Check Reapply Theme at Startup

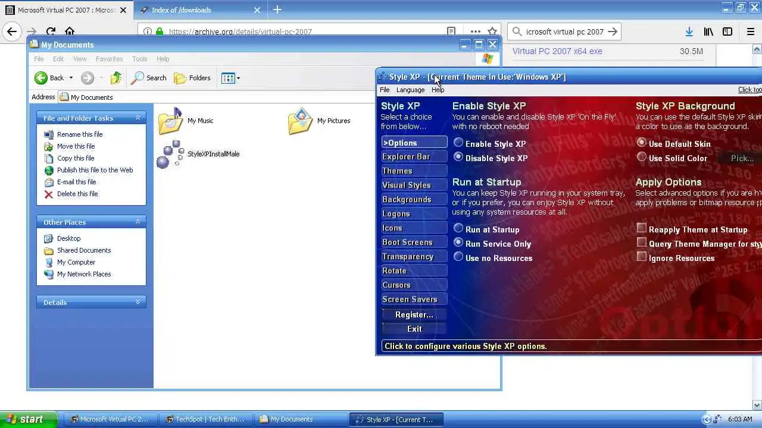[642, 228]
